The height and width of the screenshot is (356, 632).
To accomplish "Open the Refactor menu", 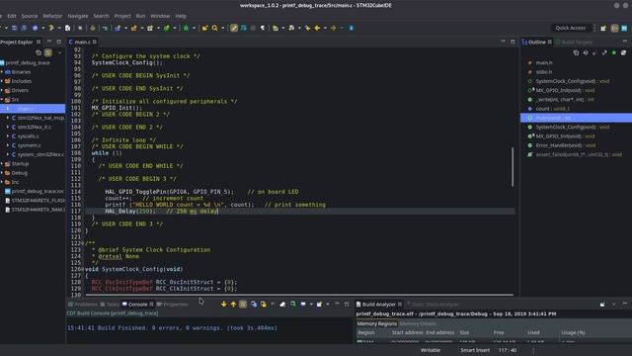I will pyautogui.click(x=52, y=16).
